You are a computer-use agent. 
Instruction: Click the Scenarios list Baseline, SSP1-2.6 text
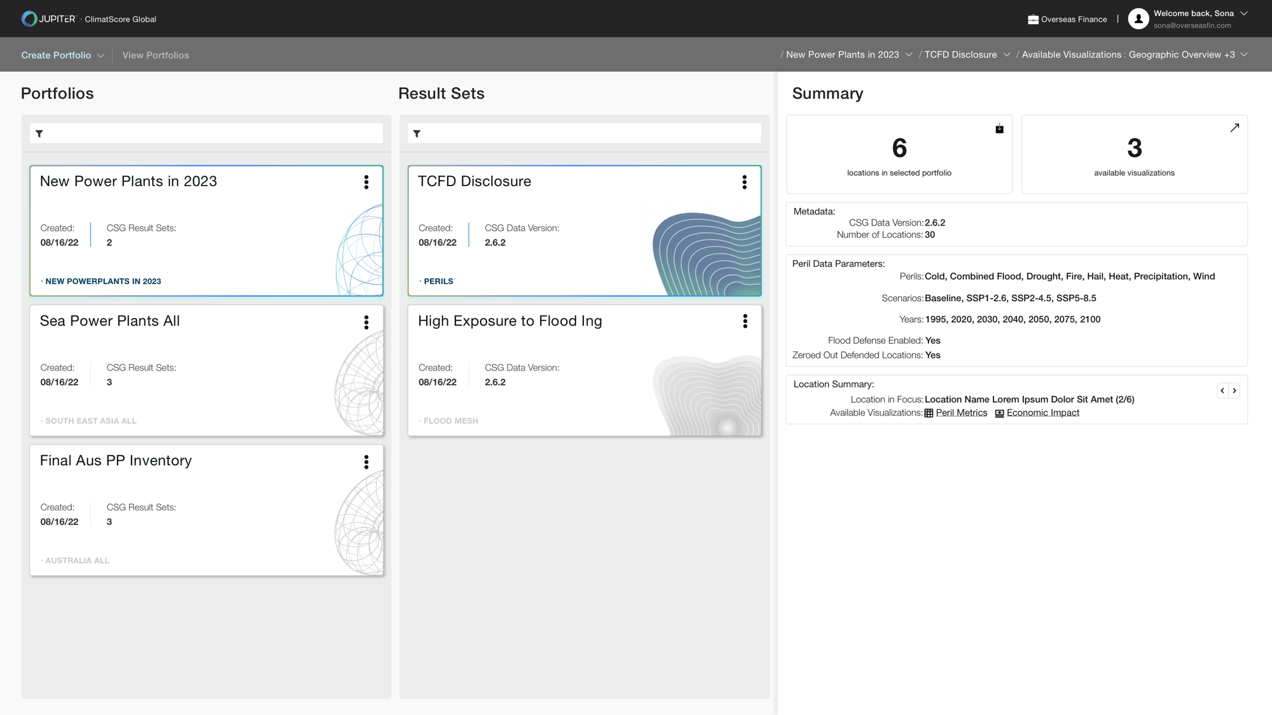pos(1010,298)
